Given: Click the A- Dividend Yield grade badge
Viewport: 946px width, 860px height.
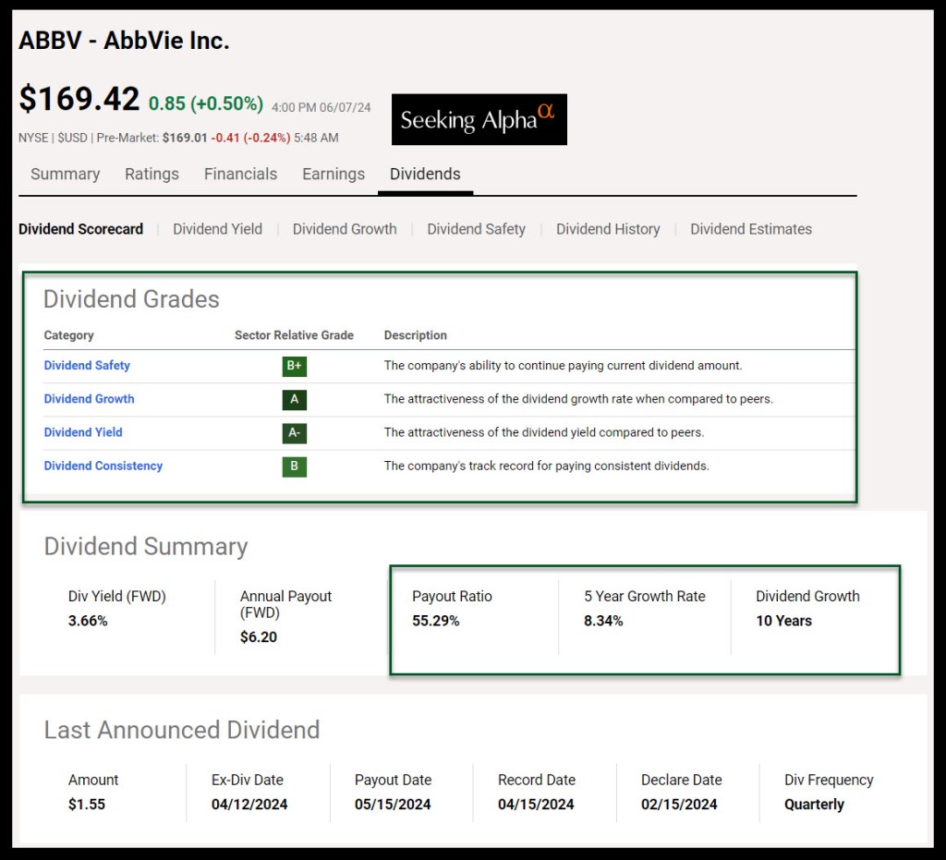Looking at the screenshot, I should coord(294,432).
